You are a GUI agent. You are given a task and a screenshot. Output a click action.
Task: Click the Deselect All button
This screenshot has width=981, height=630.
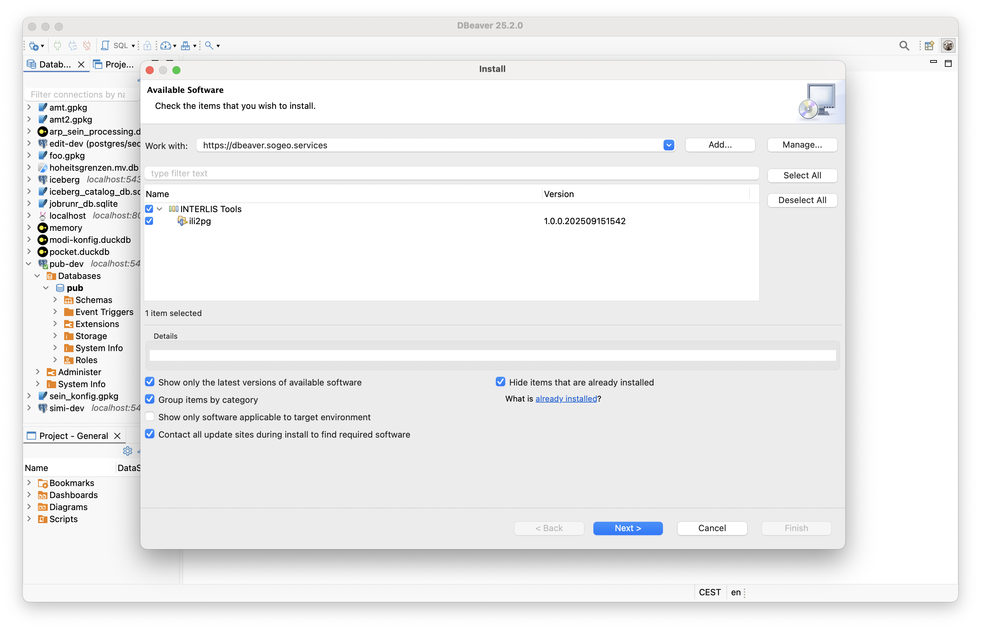(802, 200)
